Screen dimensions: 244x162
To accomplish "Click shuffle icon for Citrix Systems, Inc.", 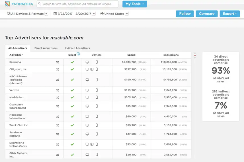I will pyautogui.click(x=57, y=155).
